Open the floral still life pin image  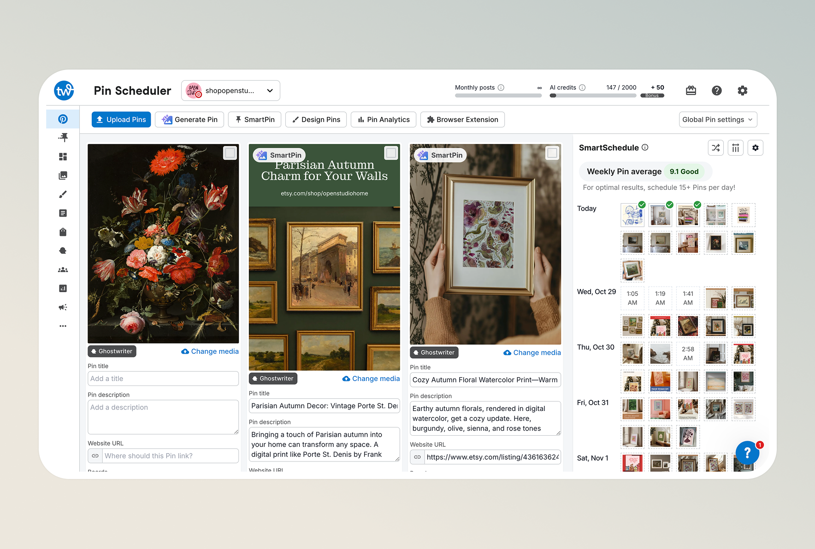[163, 244]
